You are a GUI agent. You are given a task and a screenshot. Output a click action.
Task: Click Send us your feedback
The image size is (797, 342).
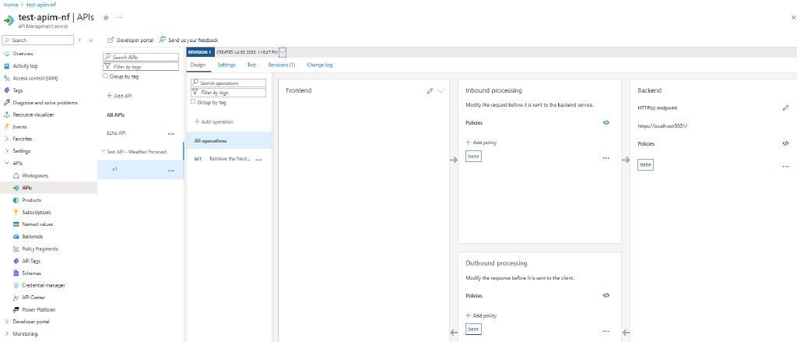[x=188, y=41]
